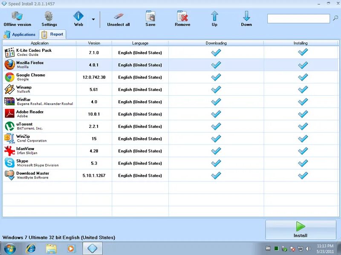Click WinZip version 15 cell
341x255 pixels.
94,139
